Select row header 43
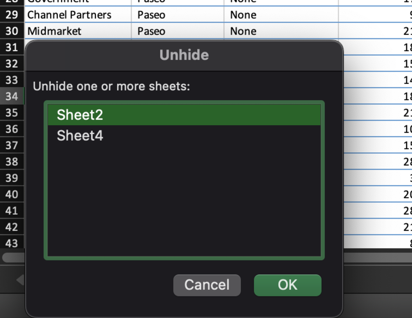 (x=12, y=244)
